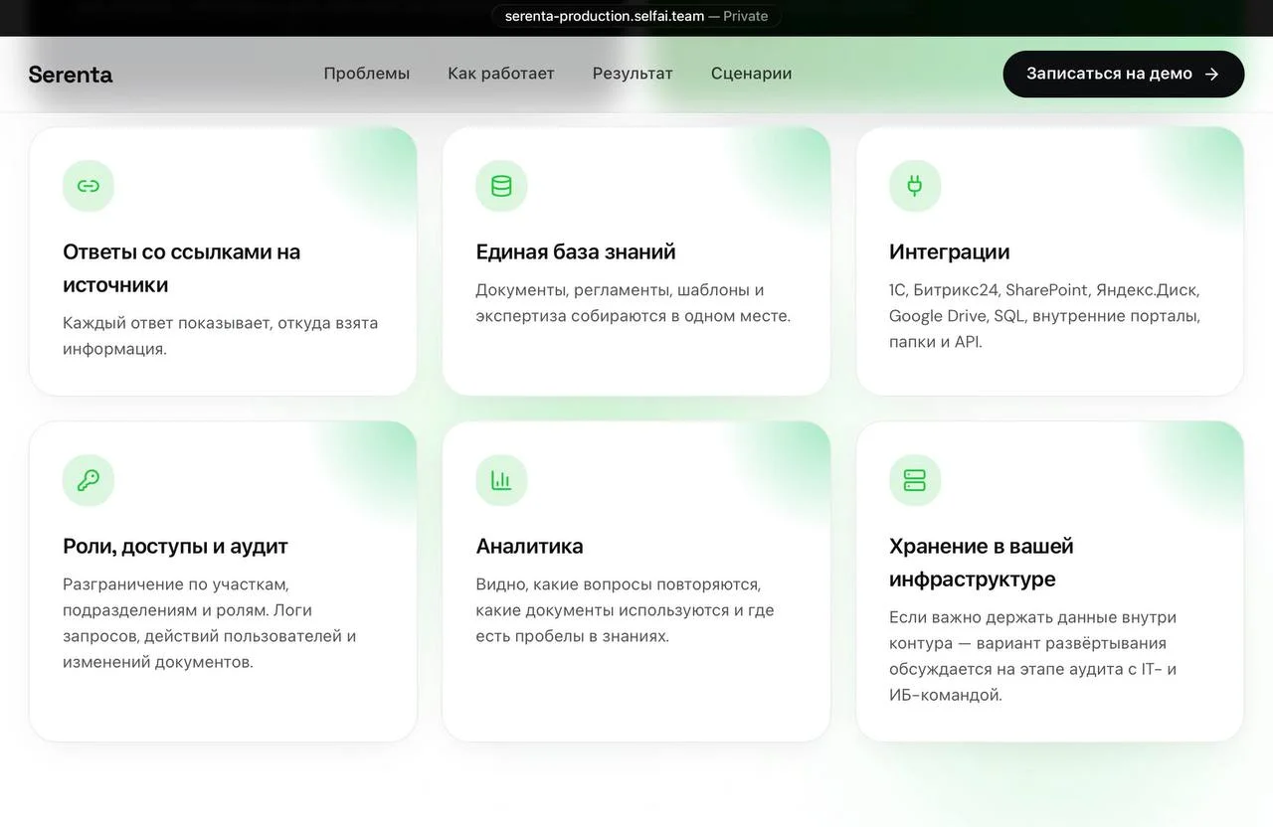Open the Как работает section
This screenshot has height=827, width=1273.
(x=501, y=74)
